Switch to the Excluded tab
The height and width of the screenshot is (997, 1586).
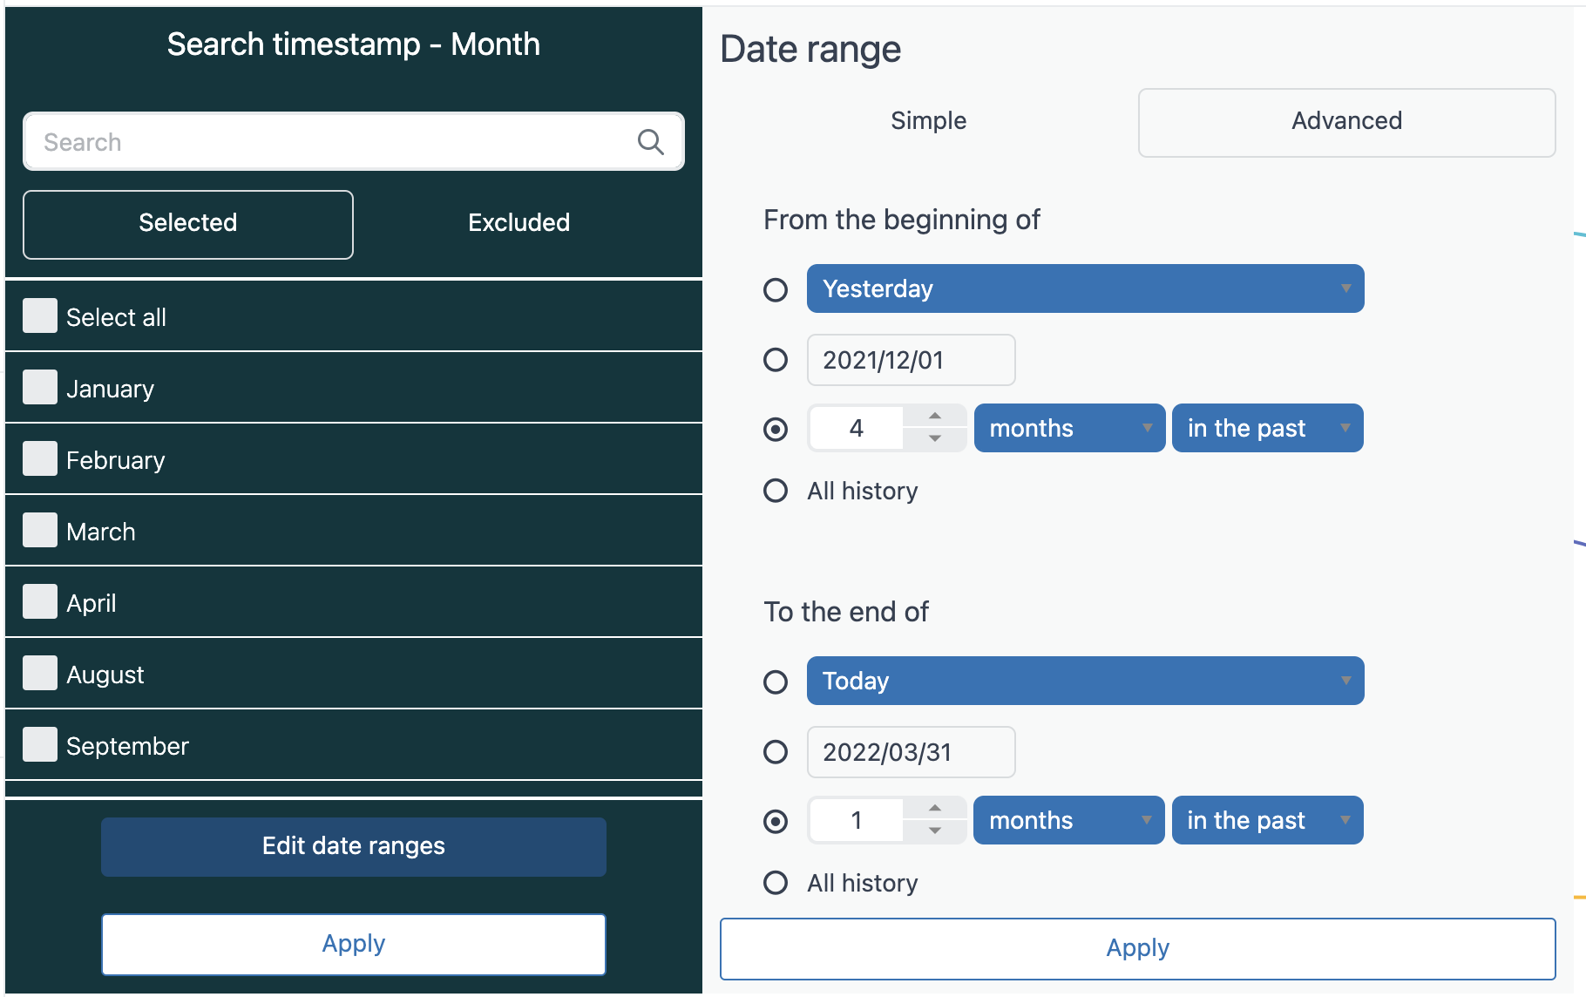click(518, 223)
